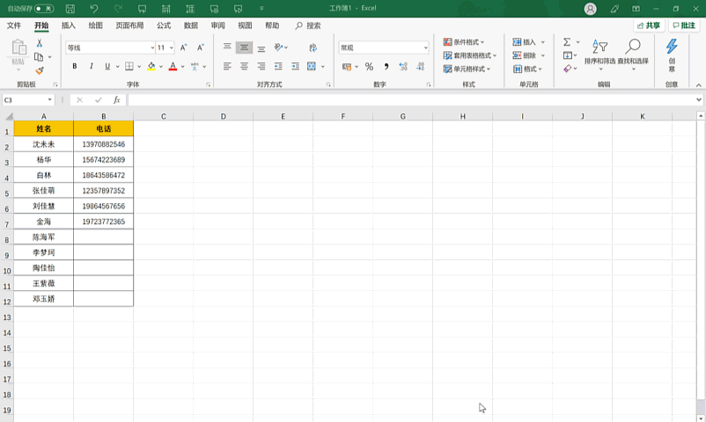Apply comma style

coord(386,67)
